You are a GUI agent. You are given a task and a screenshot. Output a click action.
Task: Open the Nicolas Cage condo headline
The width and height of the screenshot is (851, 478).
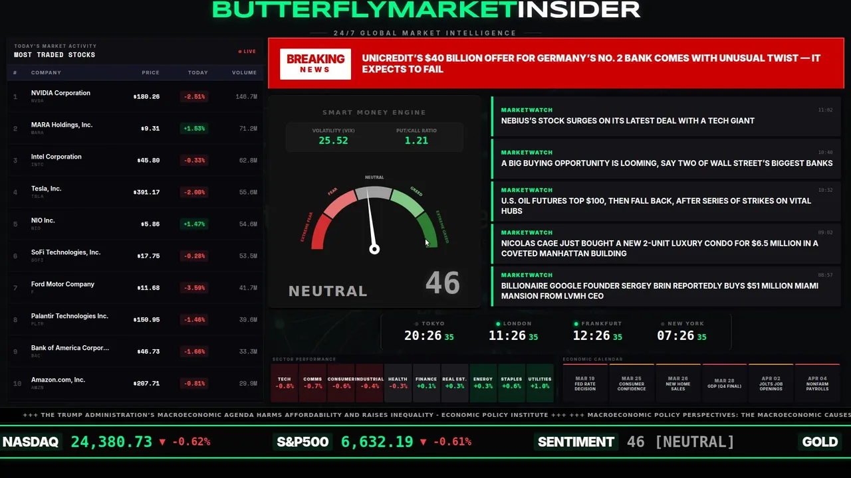(666, 243)
